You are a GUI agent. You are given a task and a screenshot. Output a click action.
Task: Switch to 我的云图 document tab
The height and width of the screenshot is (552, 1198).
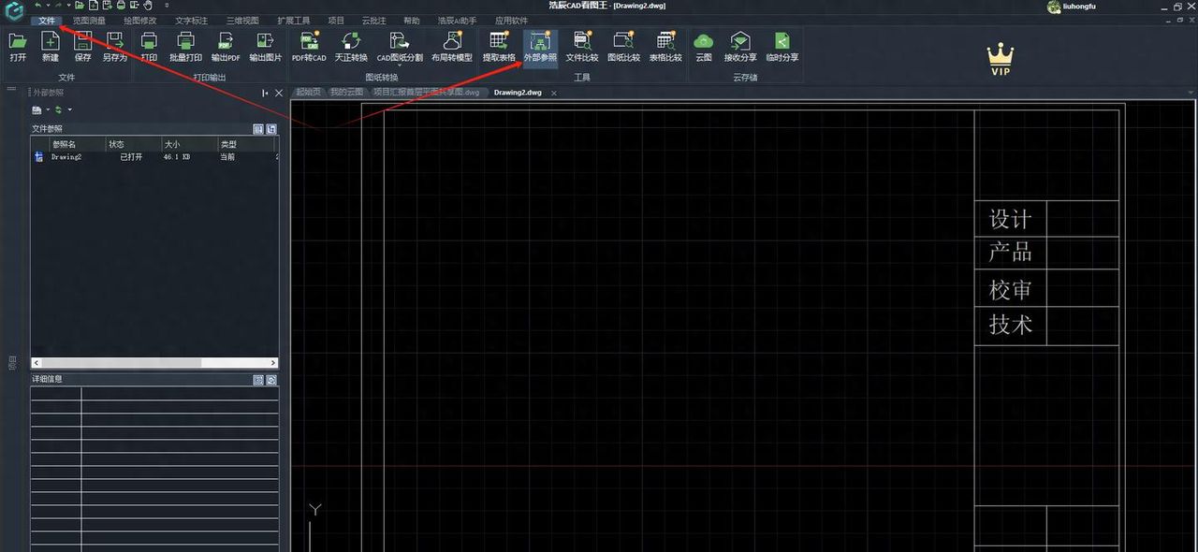pyautogui.click(x=346, y=93)
